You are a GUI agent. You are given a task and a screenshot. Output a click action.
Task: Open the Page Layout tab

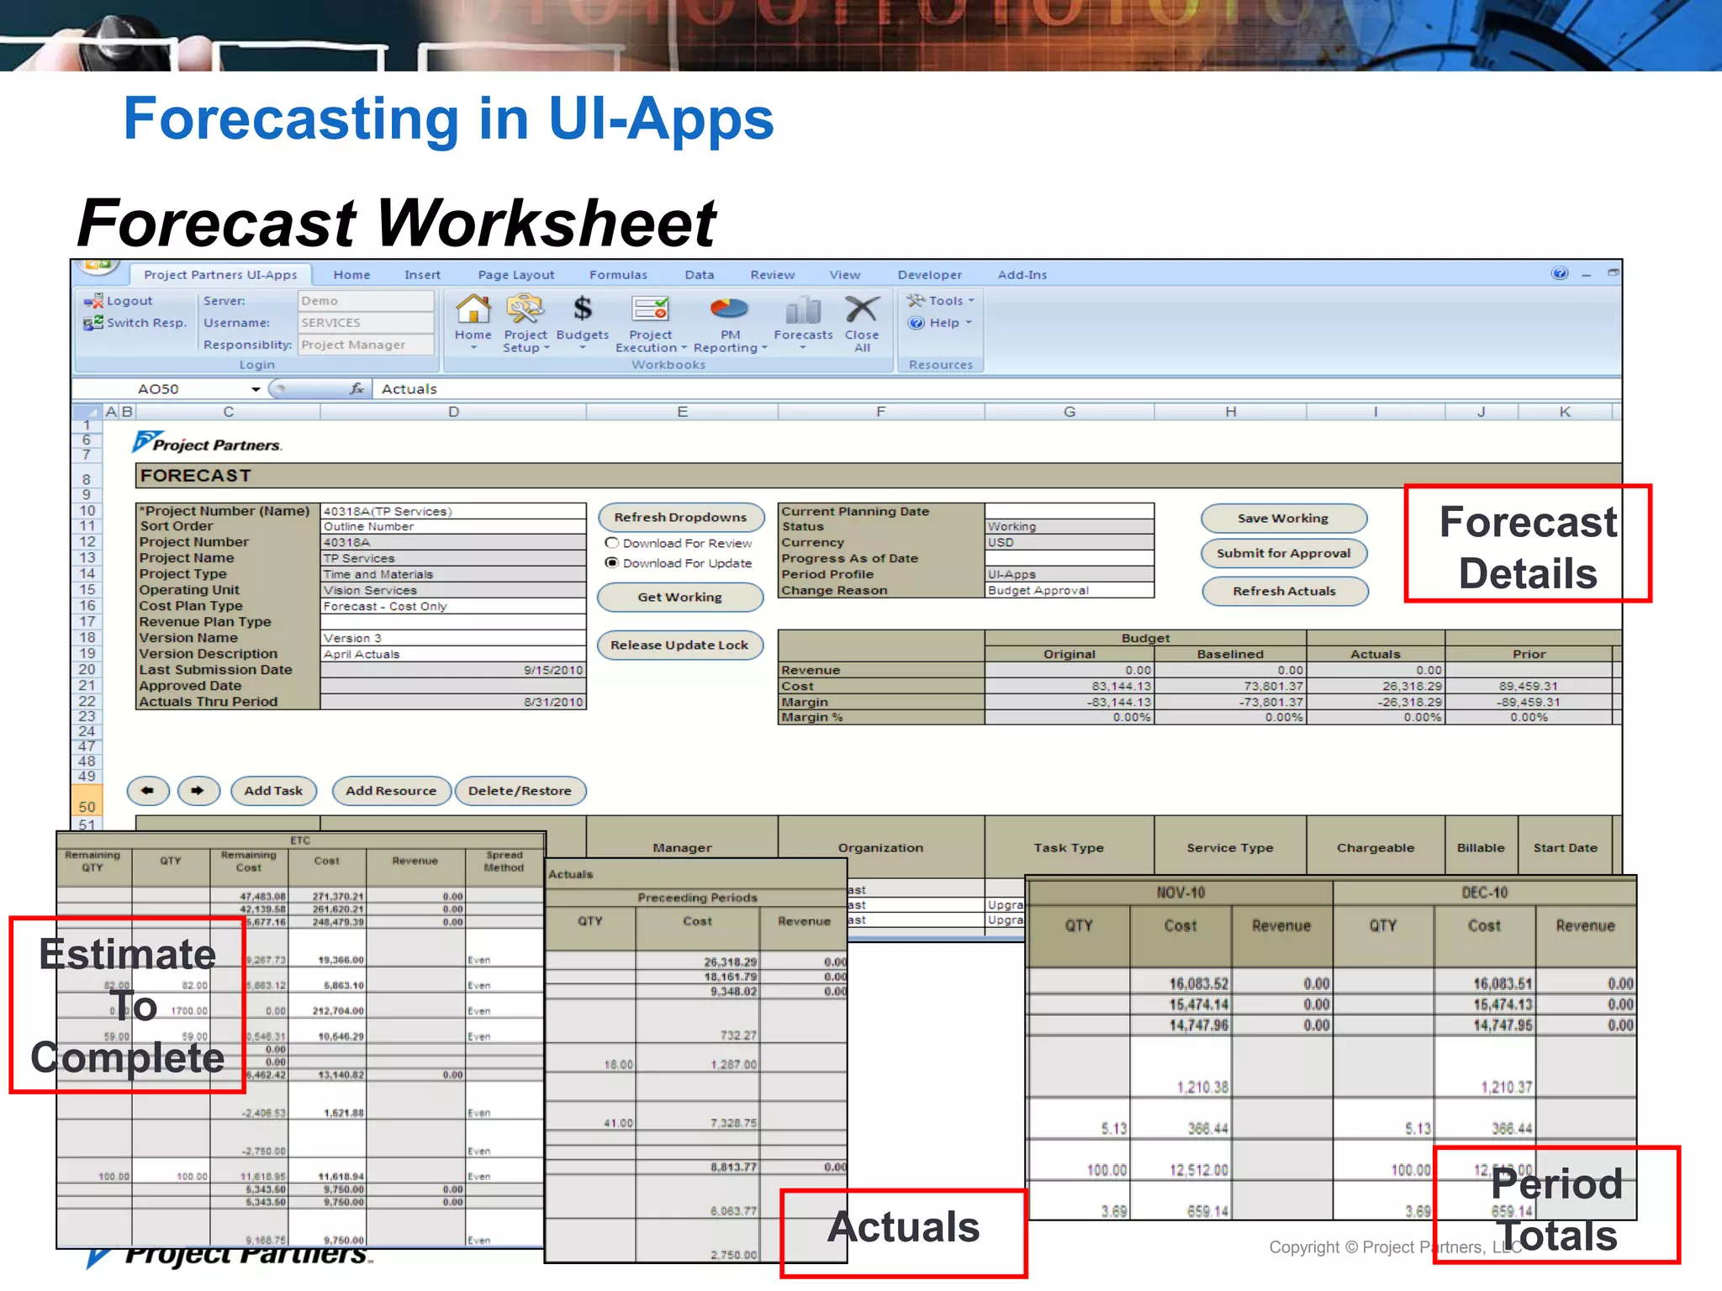(x=516, y=275)
